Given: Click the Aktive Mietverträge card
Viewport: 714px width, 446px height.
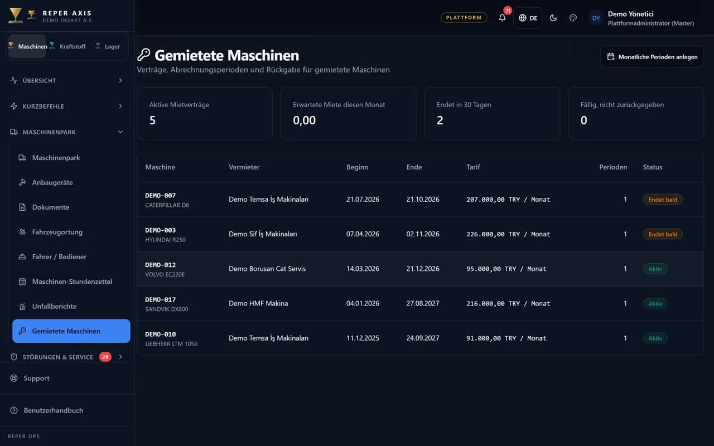Looking at the screenshot, I should click(x=205, y=113).
